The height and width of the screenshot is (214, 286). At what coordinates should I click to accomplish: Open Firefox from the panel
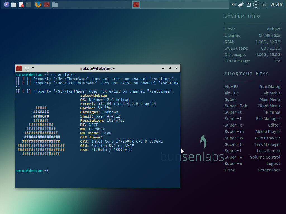pyautogui.click(x=38, y=4)
